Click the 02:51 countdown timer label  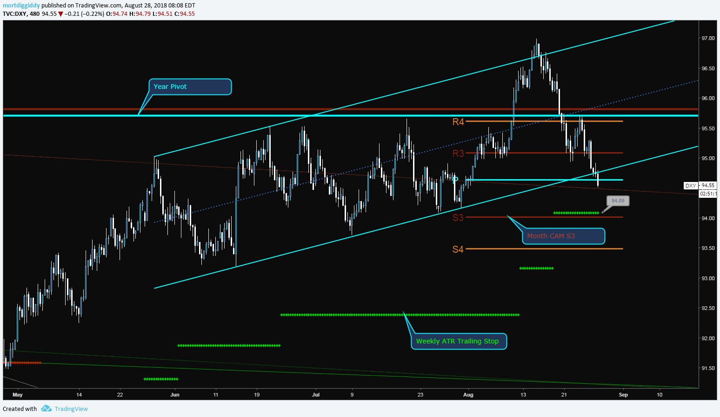[x=708, y=194]
